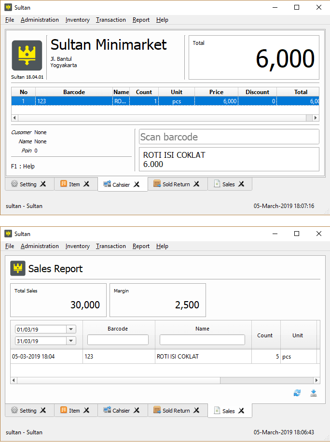The height and width of the screenshot is (443, 330).
Task: Open the Report menu in the Sales Report window
Action: (141, 246)
